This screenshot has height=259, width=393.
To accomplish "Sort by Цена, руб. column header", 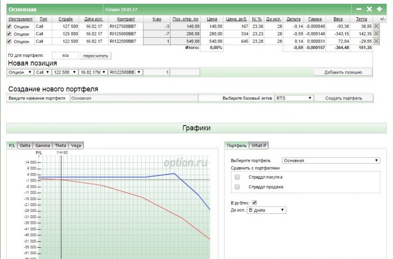I will tap(236, 19).
